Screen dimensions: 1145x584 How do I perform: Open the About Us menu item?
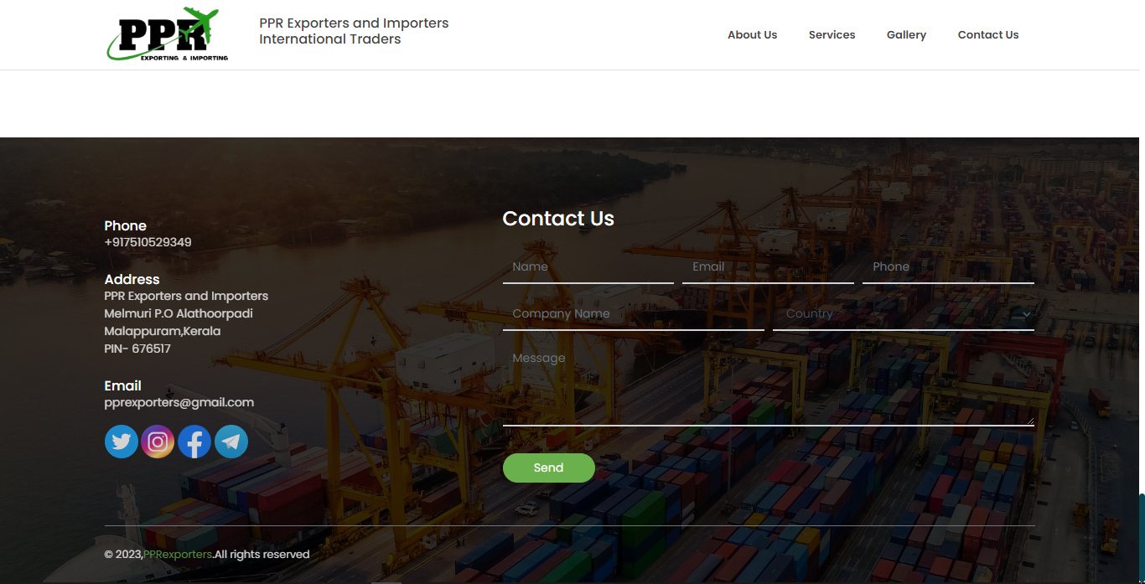(x=752, y=34)
